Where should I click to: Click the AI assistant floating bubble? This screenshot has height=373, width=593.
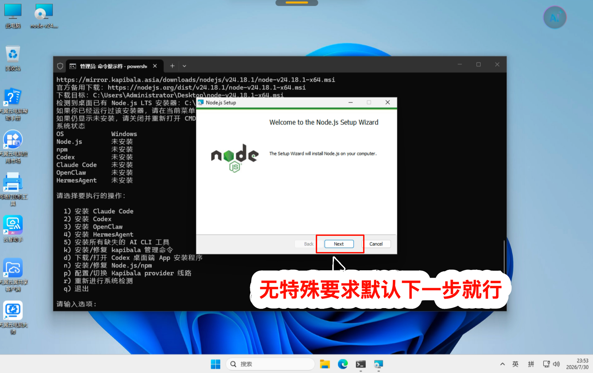point(555,18)
